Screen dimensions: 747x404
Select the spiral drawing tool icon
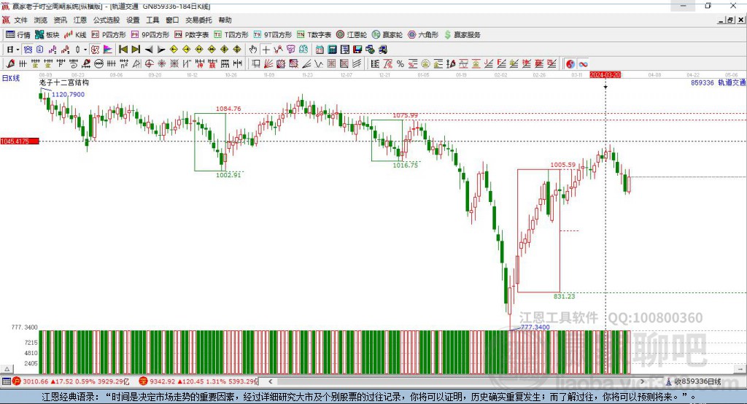click(x=74, y=63)
